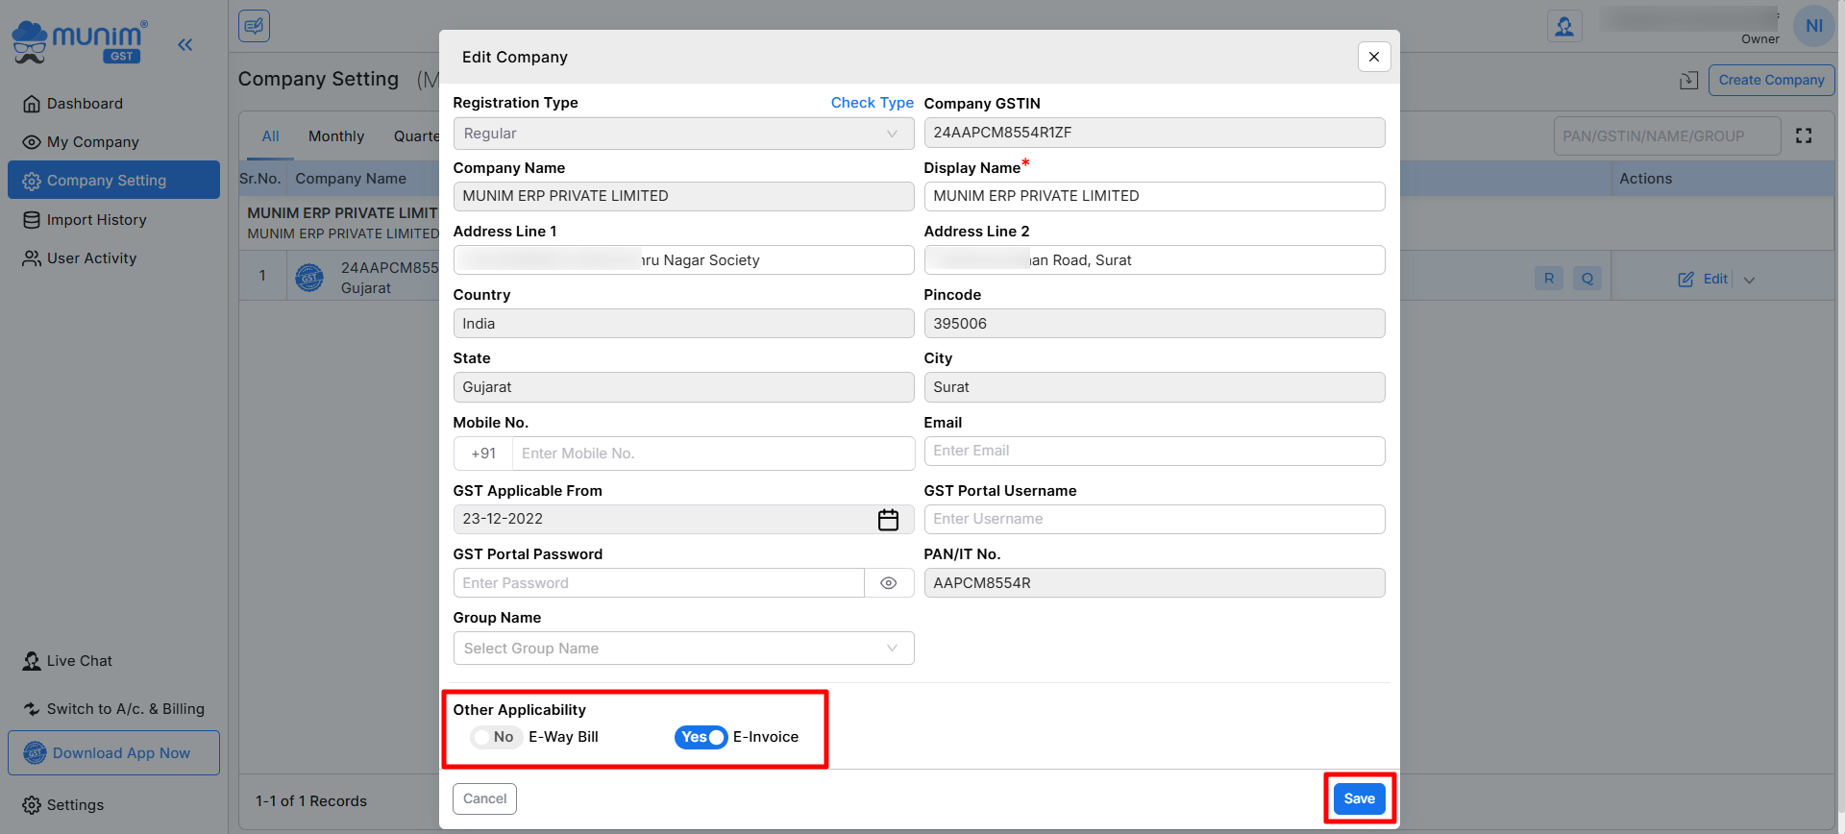Click the Munim GST logo

click(79, 42)
